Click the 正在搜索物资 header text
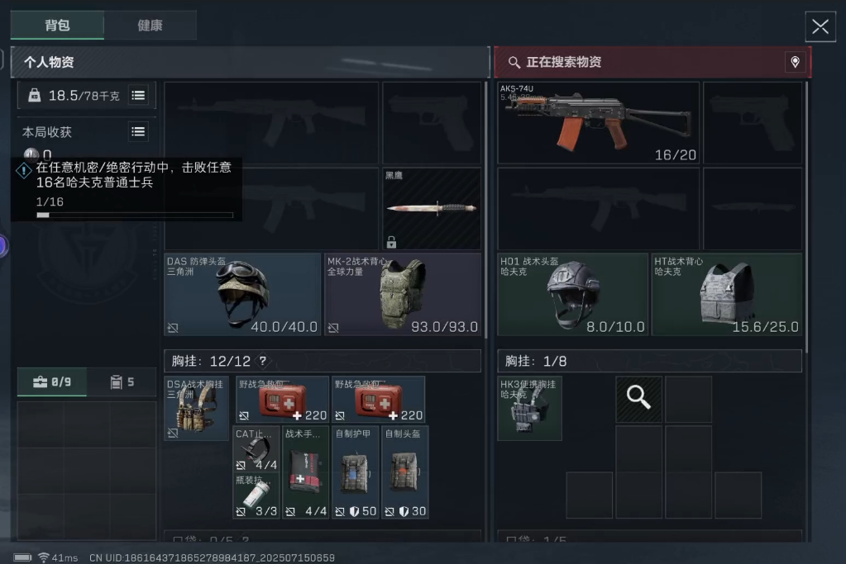Image resolution: width=846 pixels, height=564 pixels. 564,62
